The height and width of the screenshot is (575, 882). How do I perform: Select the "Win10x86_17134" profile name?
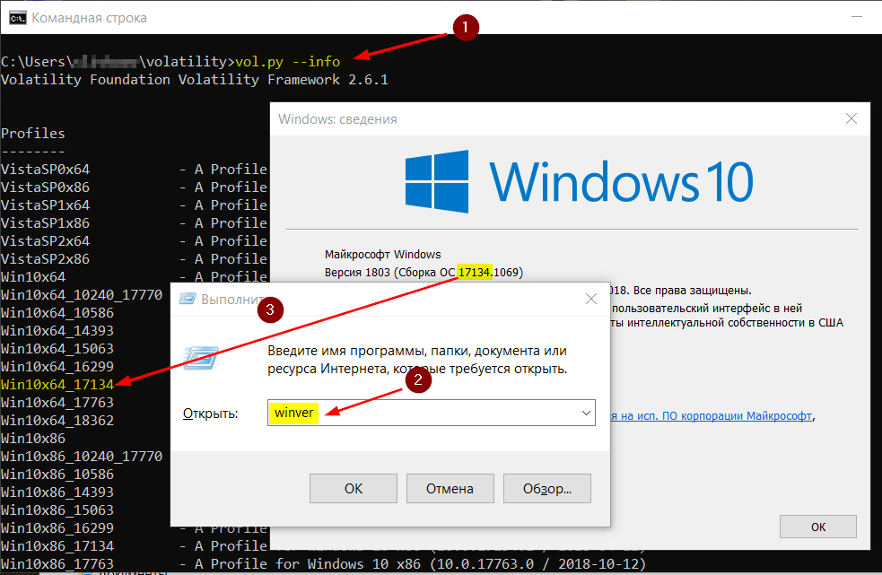pyautogui.click(x=57, y=546)
